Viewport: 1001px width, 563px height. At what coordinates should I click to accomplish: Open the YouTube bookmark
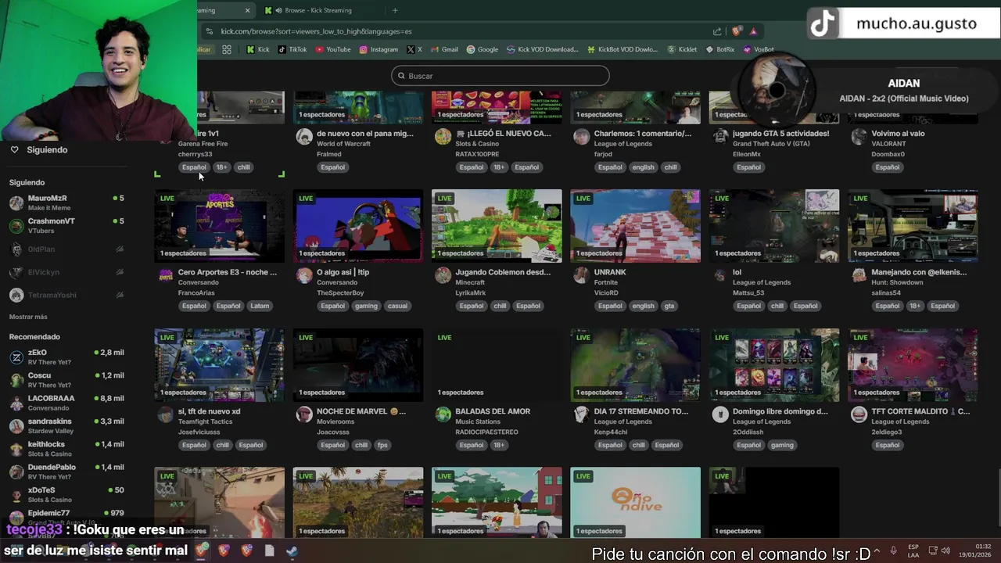click(333, 49)
